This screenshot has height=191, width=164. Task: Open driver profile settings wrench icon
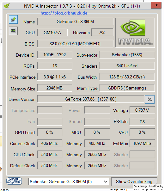tap(150, 99)
